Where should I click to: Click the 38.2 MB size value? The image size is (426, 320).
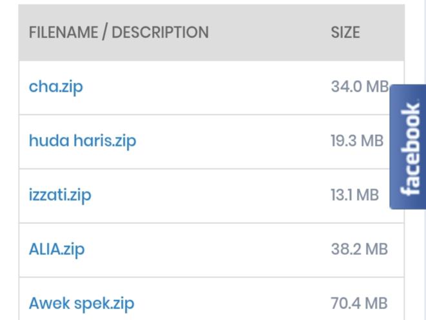click(x=359, y=249)
